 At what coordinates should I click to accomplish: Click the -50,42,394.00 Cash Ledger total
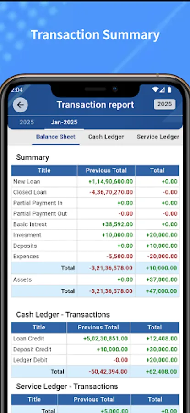[x=108, y=372]
